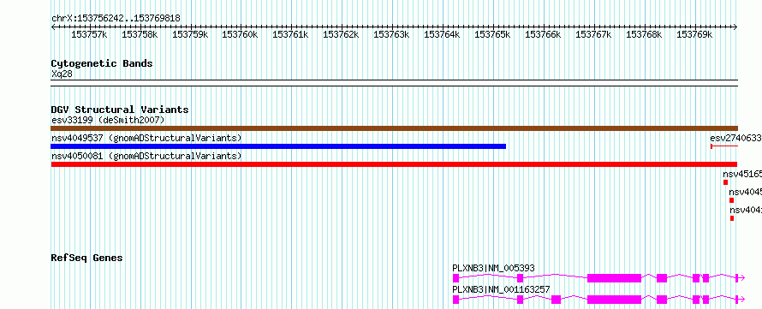This screenshot has width=762, height=309.
Task: Click the esv33199 (deSmith2007) label
Action: (x=108, y=120)
